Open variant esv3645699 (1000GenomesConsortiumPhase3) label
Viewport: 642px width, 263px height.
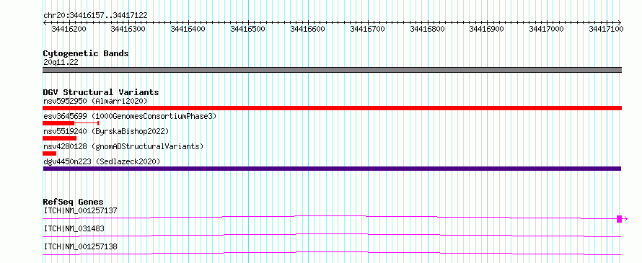tap(130, 117)
